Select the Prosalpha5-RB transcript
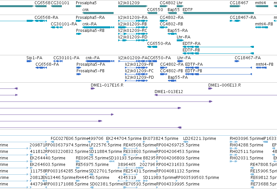The width and height of the screenshot is (277, 189). click(79, 34)
